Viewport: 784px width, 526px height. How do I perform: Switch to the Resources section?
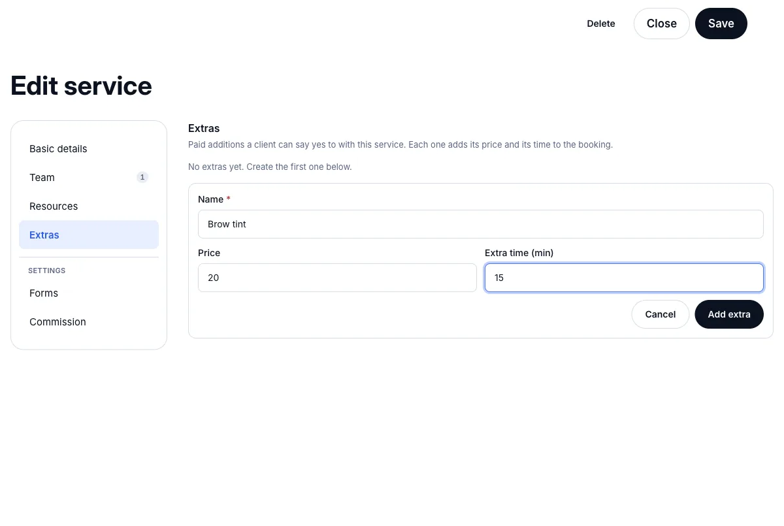pyautogui.click(x=89, y=206)
